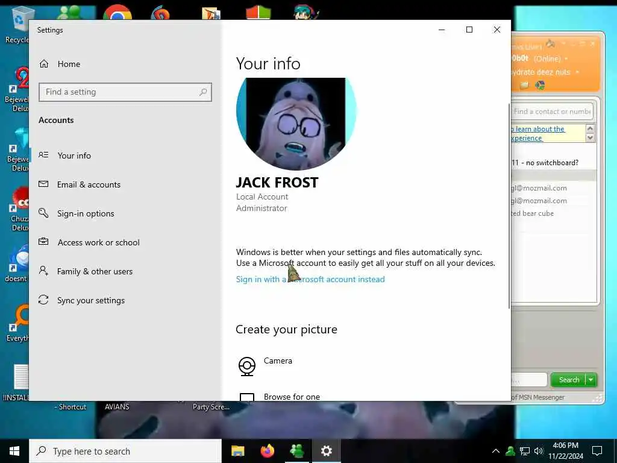This screenshot has width=617, height=463.
Task: Click the key icon for Sign-in options
Action: point(43,213)
